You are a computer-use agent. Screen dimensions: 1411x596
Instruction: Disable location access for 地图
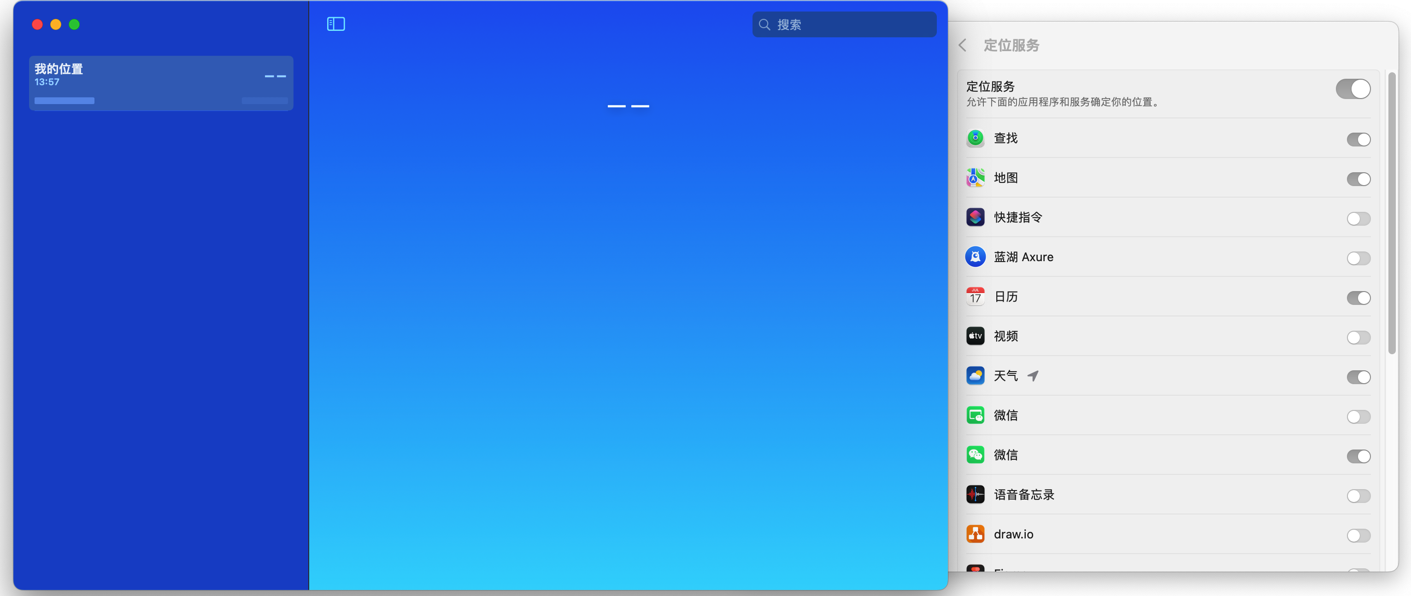(x=1358, y=180)
